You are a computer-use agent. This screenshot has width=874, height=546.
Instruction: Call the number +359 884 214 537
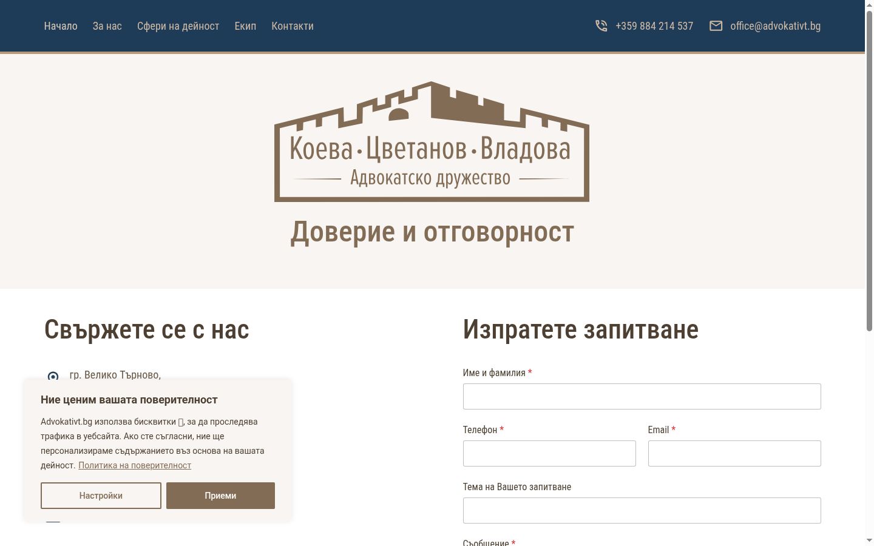point(654,26)
